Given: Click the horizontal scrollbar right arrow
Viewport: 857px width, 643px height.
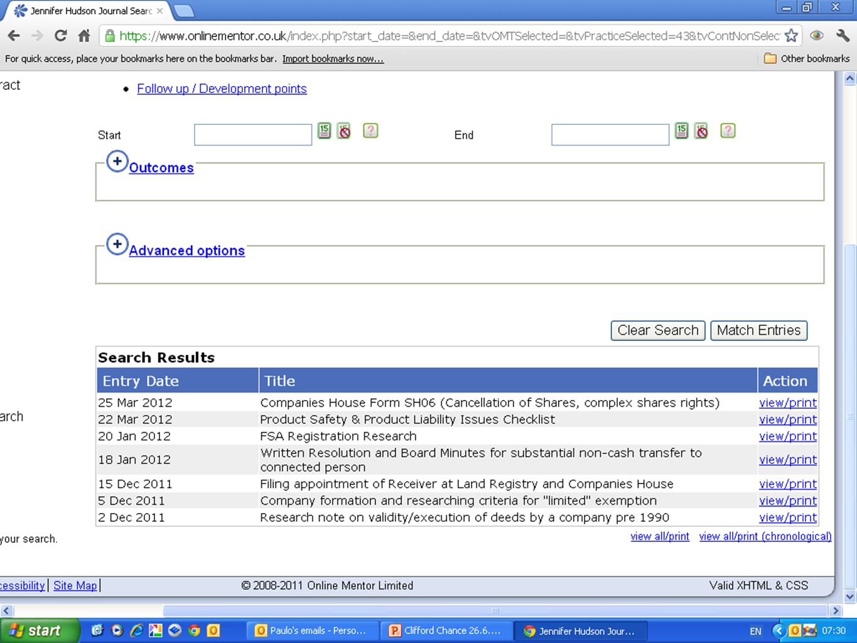Looking at the screenshot, I should [x=836, y=610].
